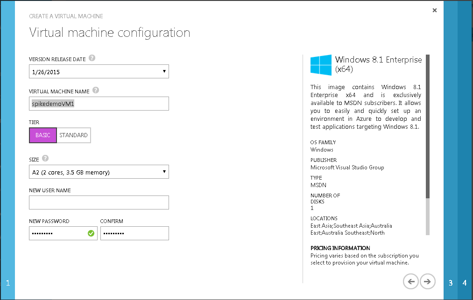Go to next wizard page arrow
Screen dimensions: 473x300
427,281
